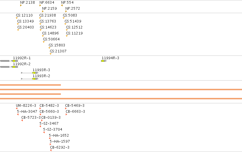Click the CB-5482-3 insertion label

(x=49, y=106)
